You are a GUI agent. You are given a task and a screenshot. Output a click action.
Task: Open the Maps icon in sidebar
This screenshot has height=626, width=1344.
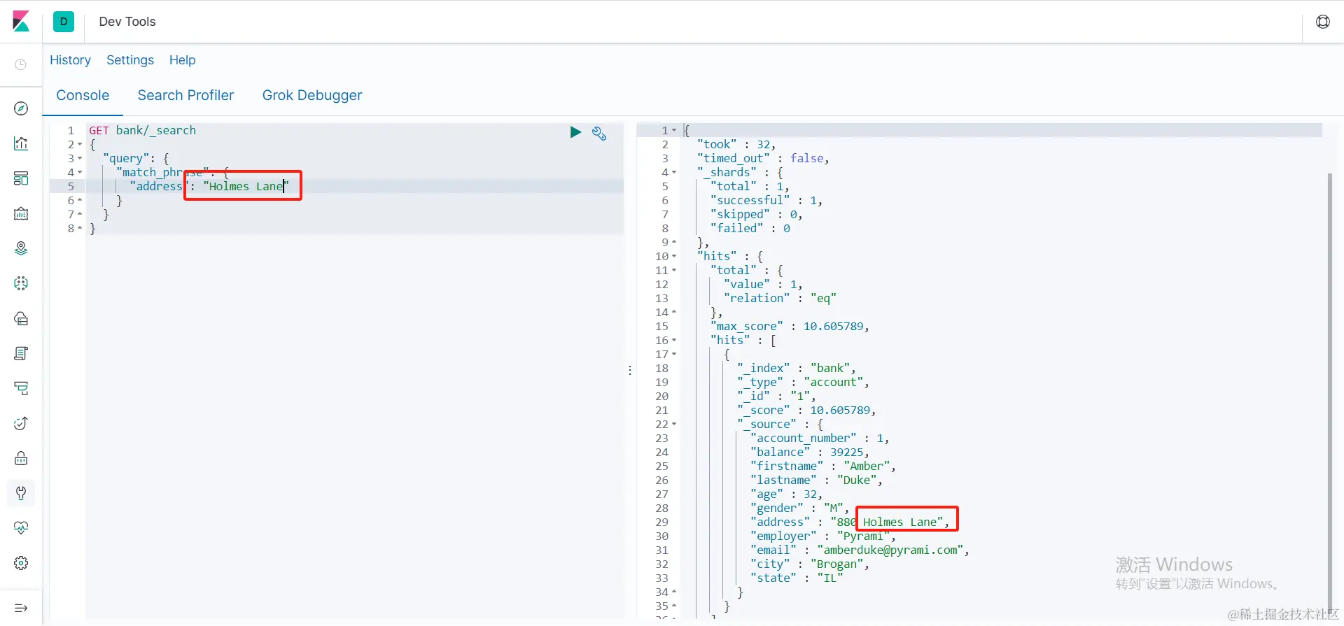tap(21, 248)
